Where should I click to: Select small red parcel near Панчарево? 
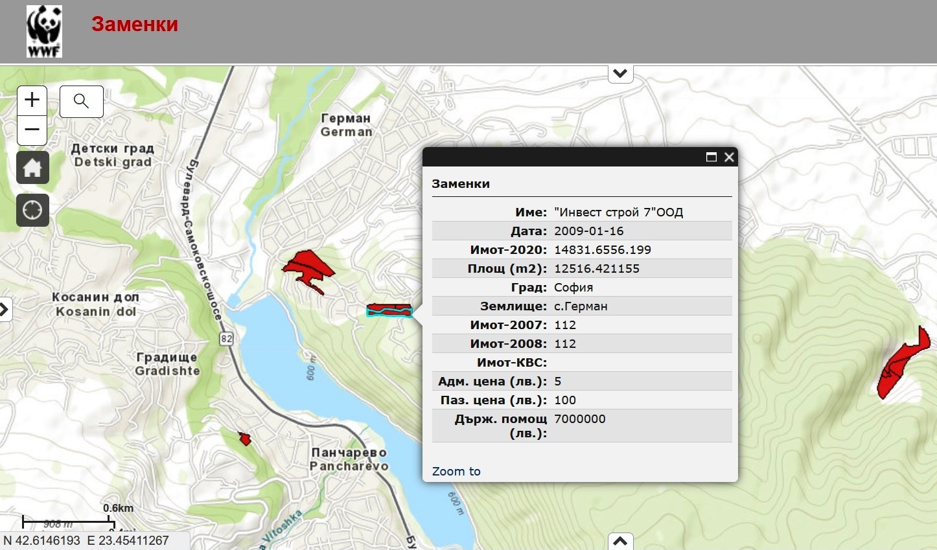245,439
